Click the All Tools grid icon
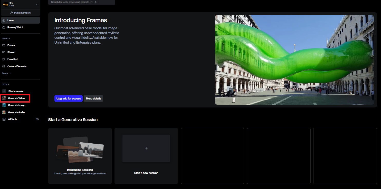Image resolution: width=381 pixels, height=189 pixels. coord(4,119)
